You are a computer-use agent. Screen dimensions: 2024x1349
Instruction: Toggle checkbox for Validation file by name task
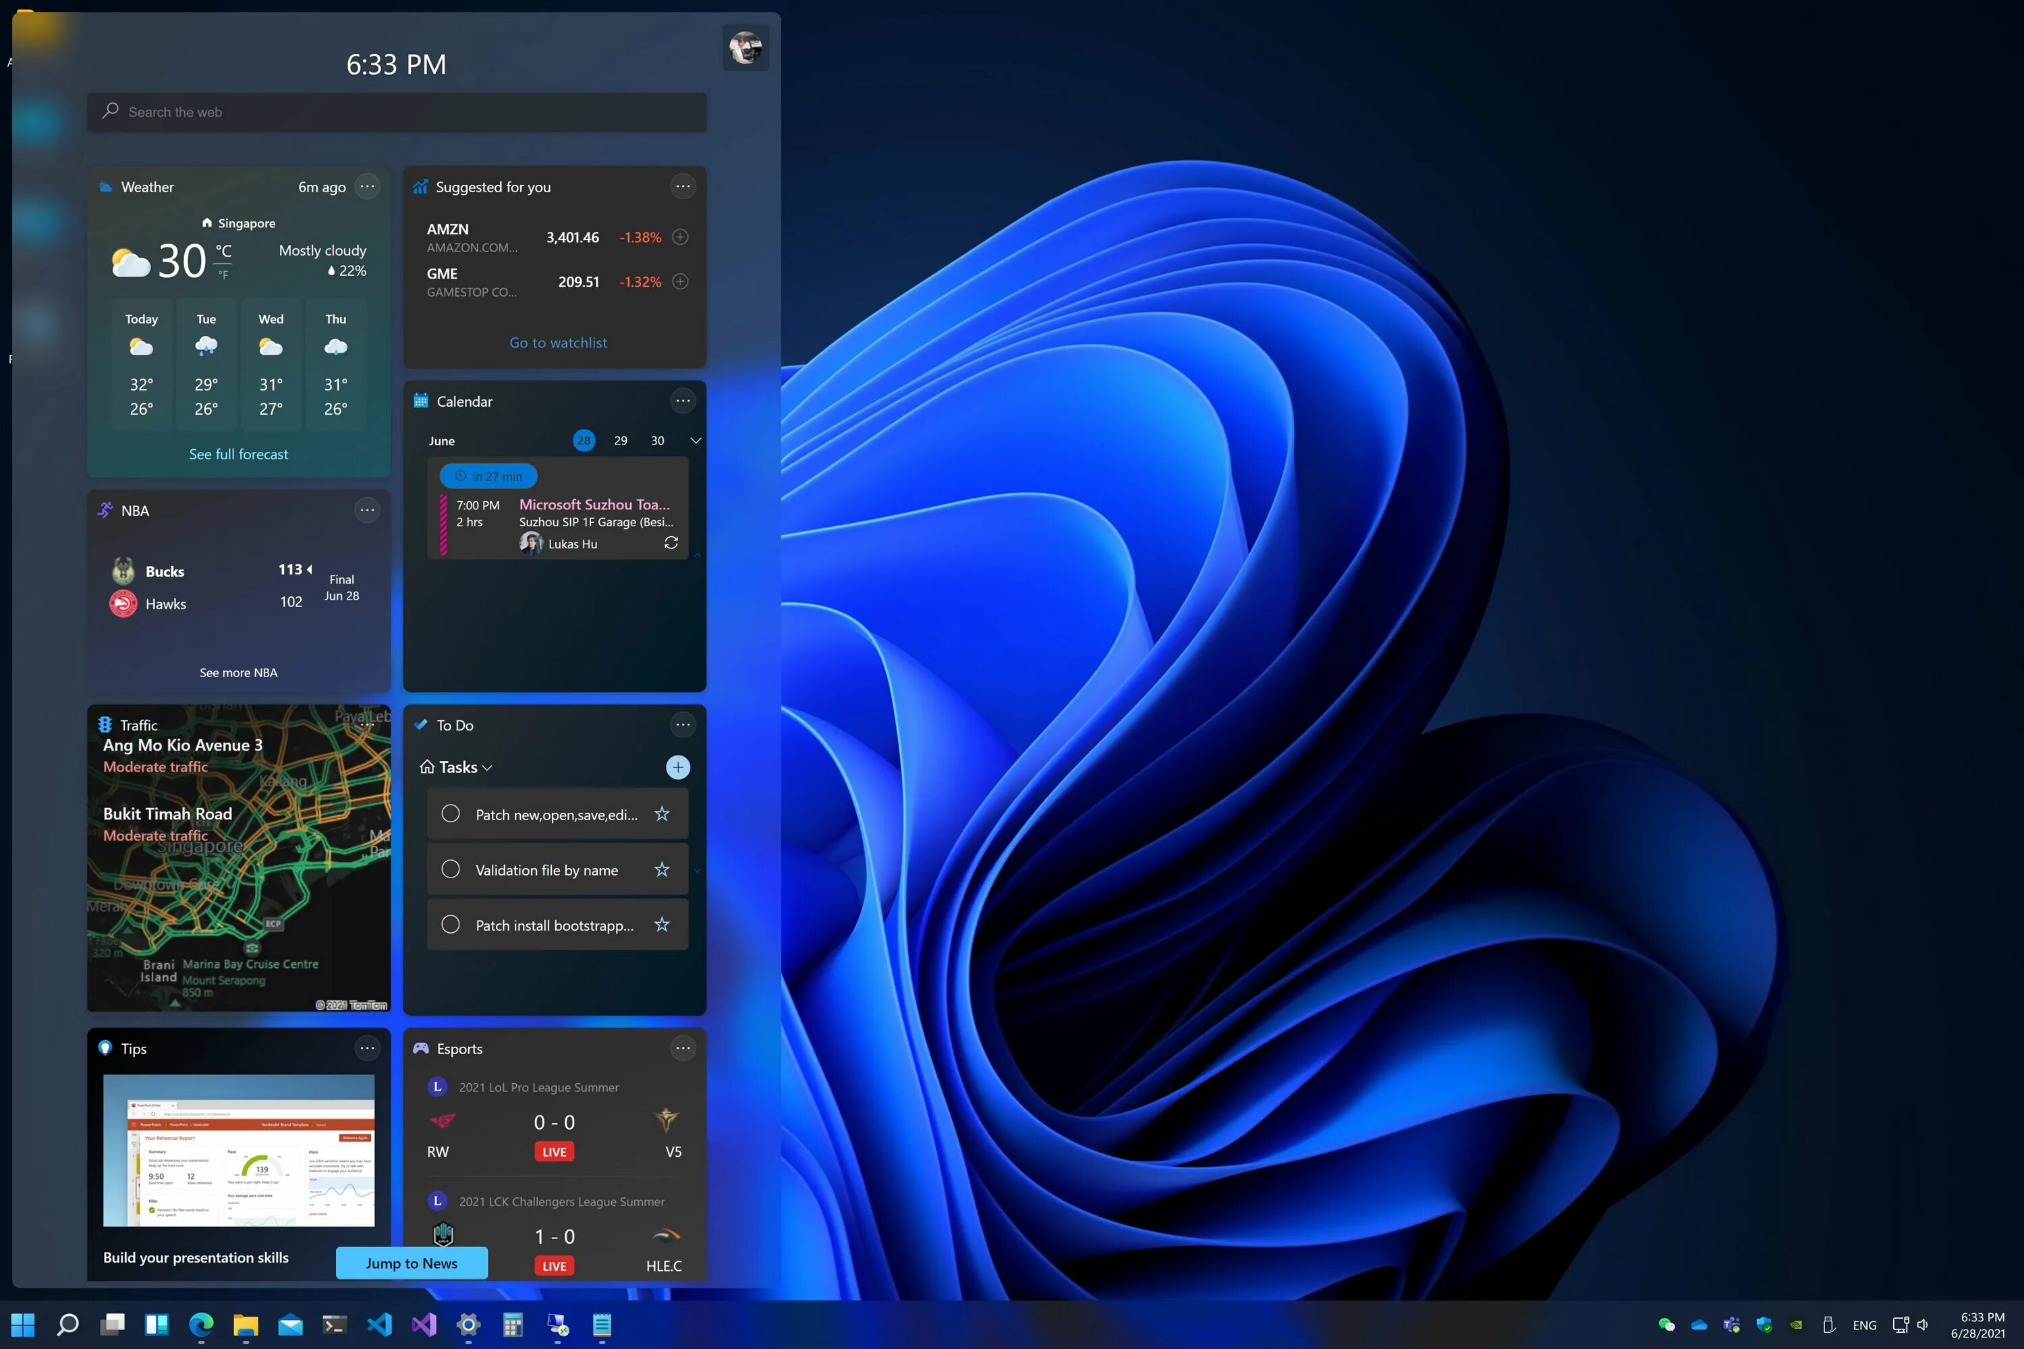click(x=449, y=869)
